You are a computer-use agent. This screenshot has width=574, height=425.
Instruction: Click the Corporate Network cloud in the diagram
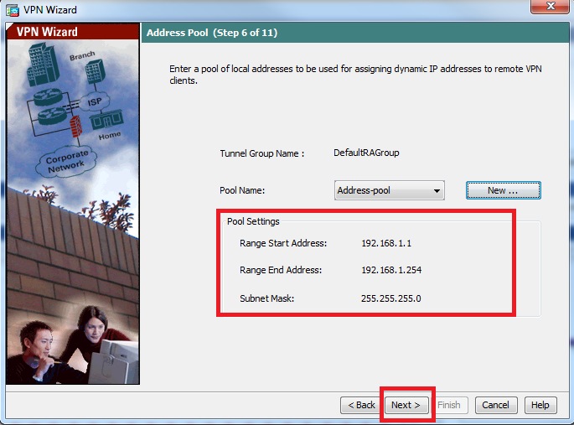[x=66, y=162]
